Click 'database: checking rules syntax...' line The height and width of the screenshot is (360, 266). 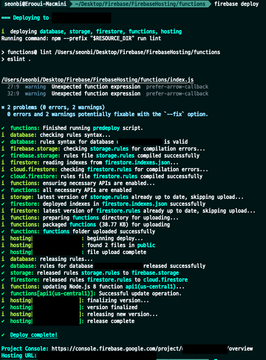coord(56,135)
